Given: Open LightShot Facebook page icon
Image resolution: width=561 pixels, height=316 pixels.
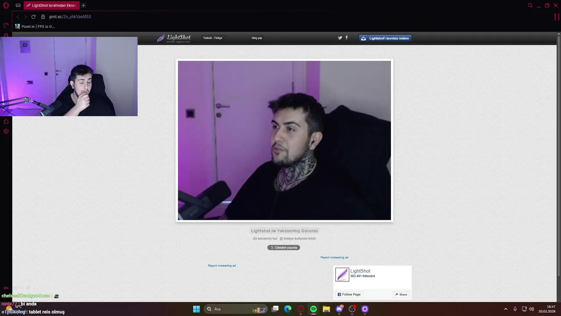Looking at the screenshot, I should (x=347, y=38).
